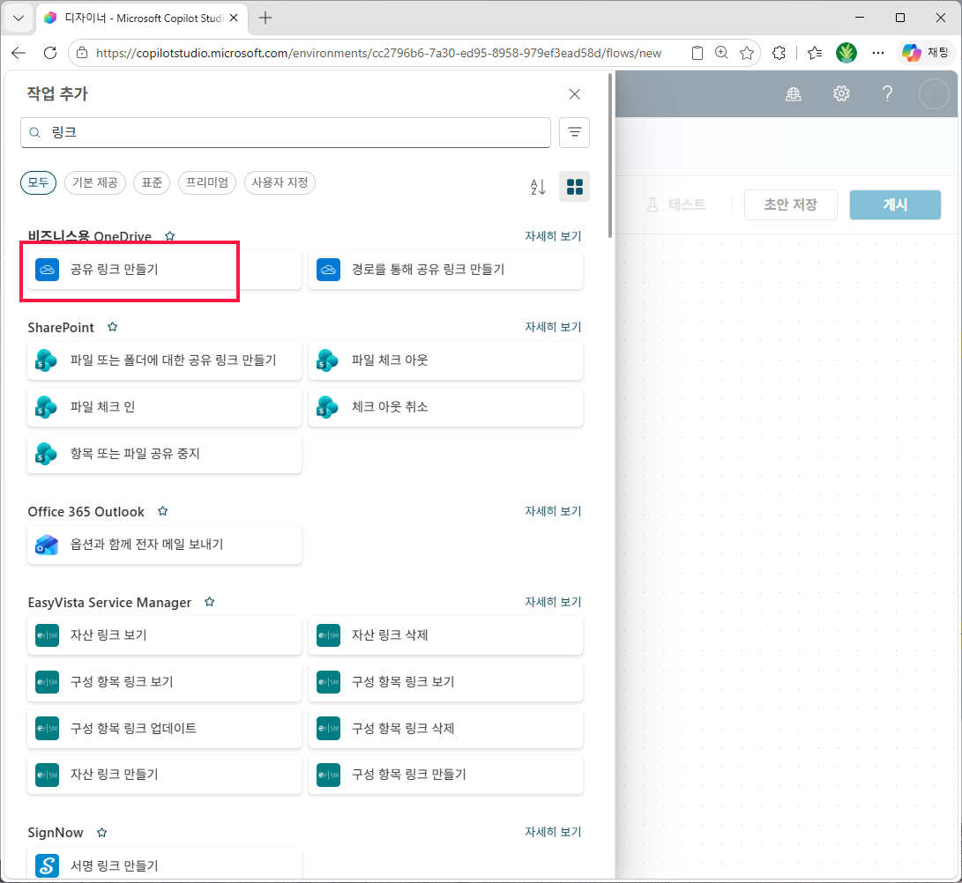The image size is (962, 883).
Task: Add the 자산 링크 삭제 action
Action: (x=445, y=634)
